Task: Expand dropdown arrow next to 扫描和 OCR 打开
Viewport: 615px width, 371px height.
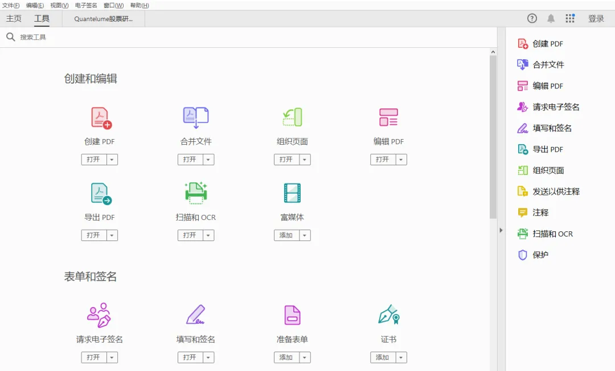Action: pyautogui.click(x=208, y=235)
